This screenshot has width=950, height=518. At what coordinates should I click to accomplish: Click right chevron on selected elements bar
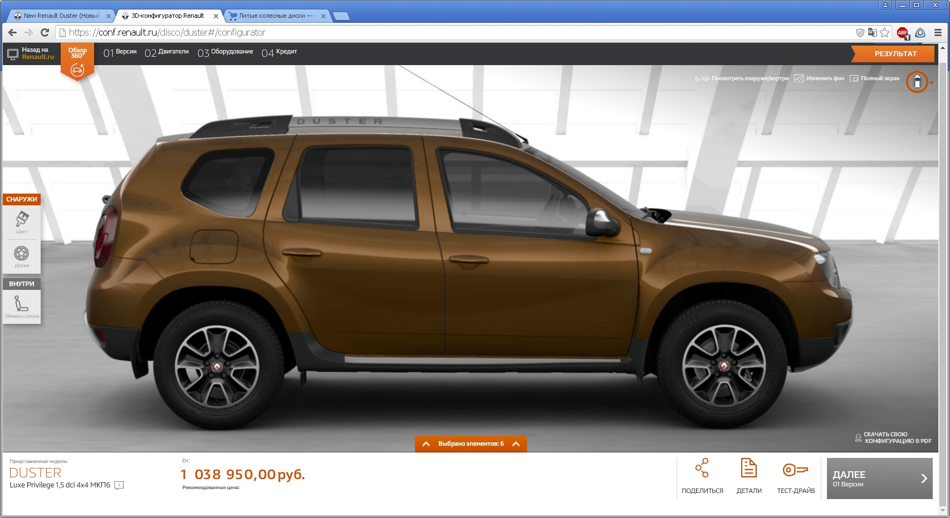click(516, 443)
